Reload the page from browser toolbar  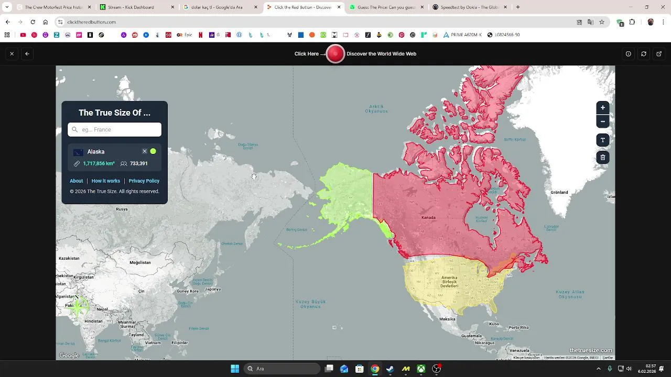click(x=33, y=22)
